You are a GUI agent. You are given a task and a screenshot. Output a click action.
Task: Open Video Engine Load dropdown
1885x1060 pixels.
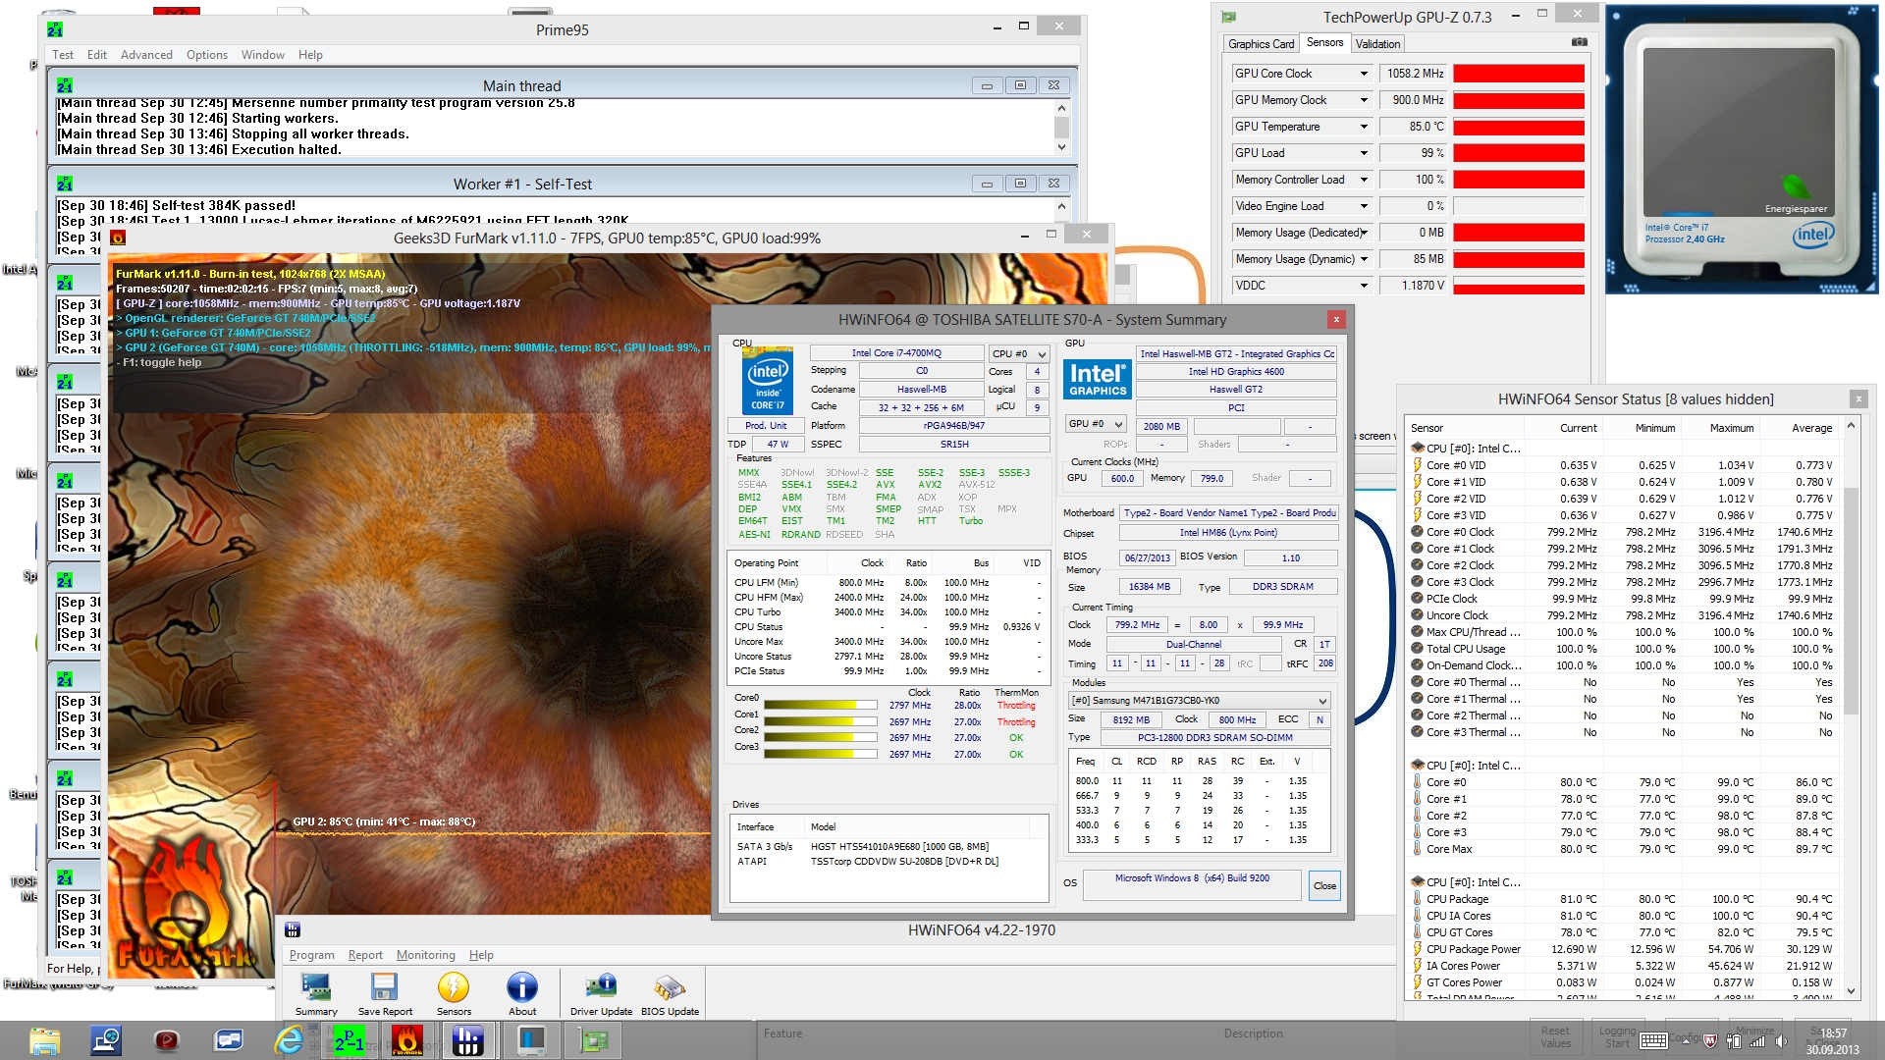pos(1364,206)
